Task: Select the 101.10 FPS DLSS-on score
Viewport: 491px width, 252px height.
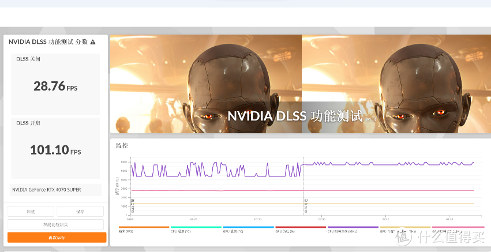Action: (x=55, y=150)
